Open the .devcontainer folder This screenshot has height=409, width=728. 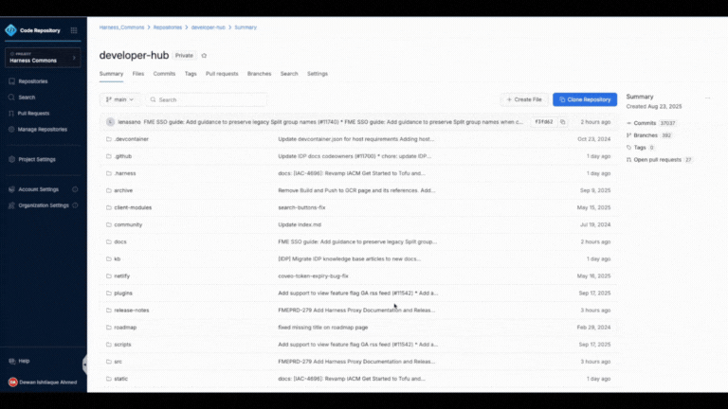(x=132, y=139)
